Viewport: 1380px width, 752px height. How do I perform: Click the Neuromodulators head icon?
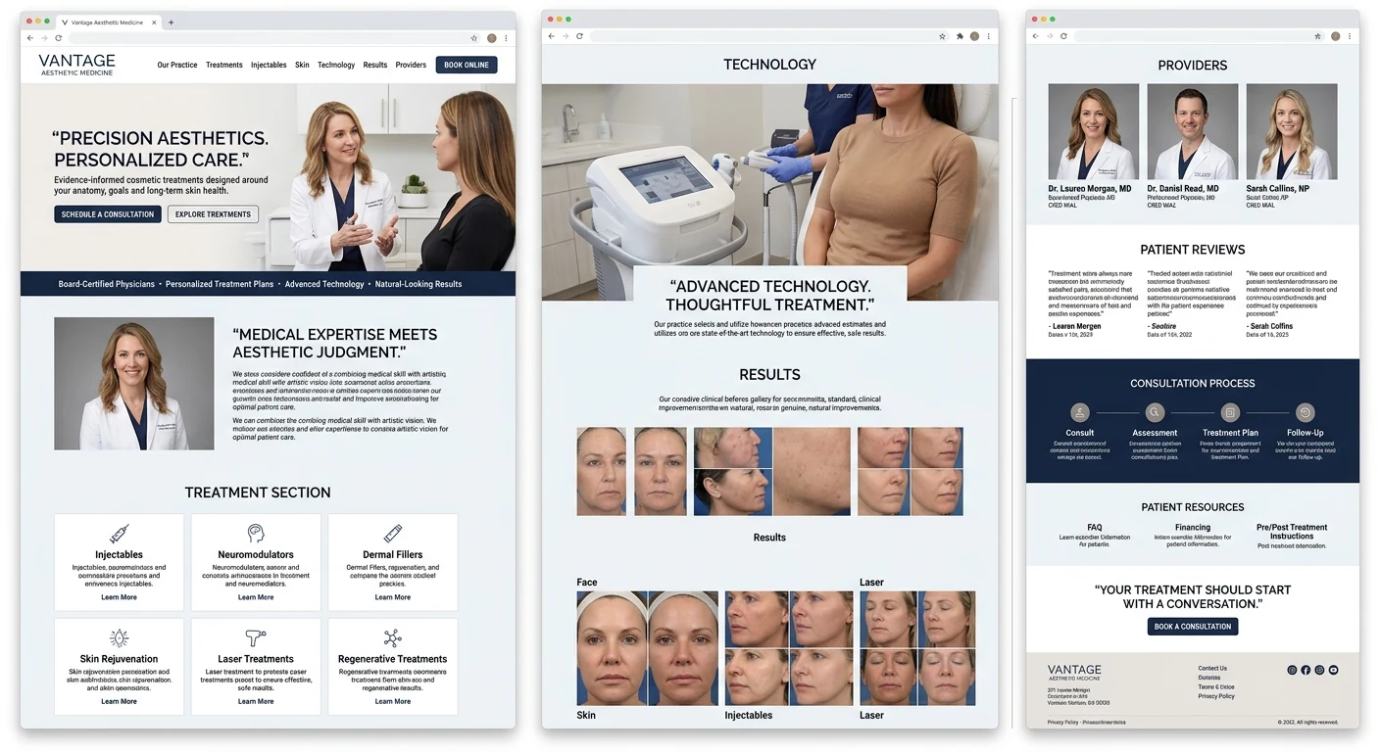[256, 534]
